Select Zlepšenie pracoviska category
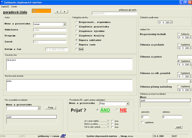 pyautogui.click(x=76, y=26)
